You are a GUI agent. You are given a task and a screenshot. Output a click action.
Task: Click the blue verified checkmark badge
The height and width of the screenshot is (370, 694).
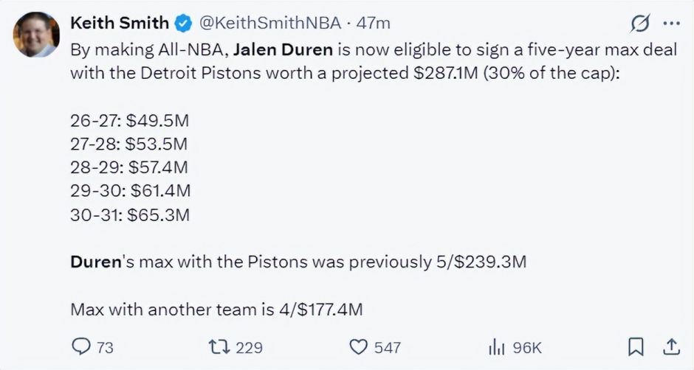(x=183, y=23)
